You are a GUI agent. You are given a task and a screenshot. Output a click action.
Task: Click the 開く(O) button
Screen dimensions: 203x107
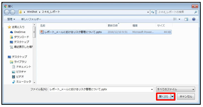tap(164, 96)
